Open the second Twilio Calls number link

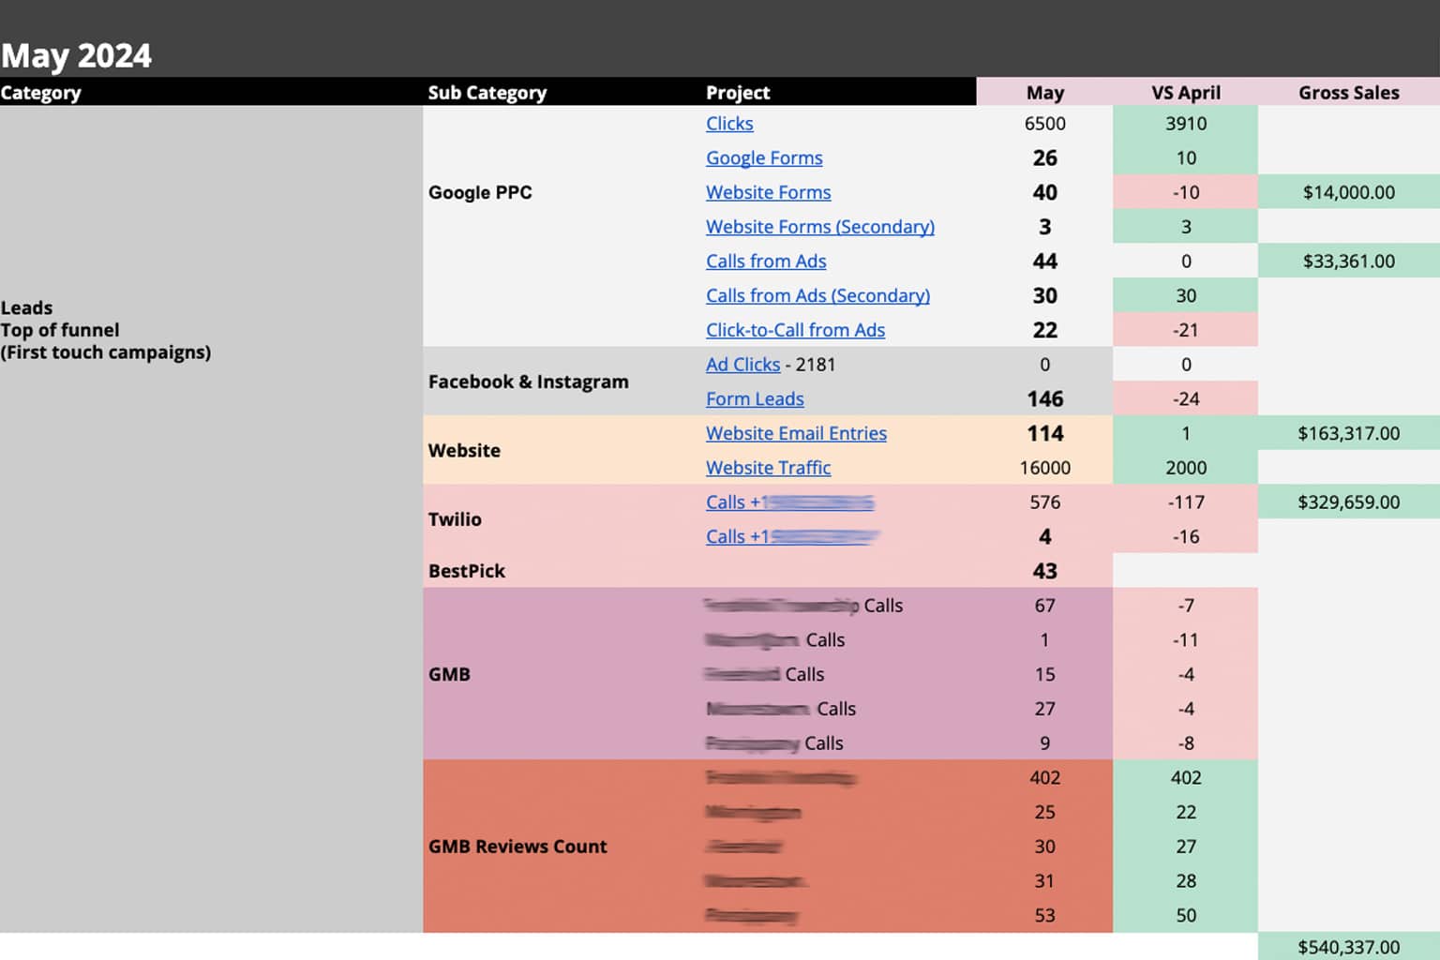tap(791, 537)
